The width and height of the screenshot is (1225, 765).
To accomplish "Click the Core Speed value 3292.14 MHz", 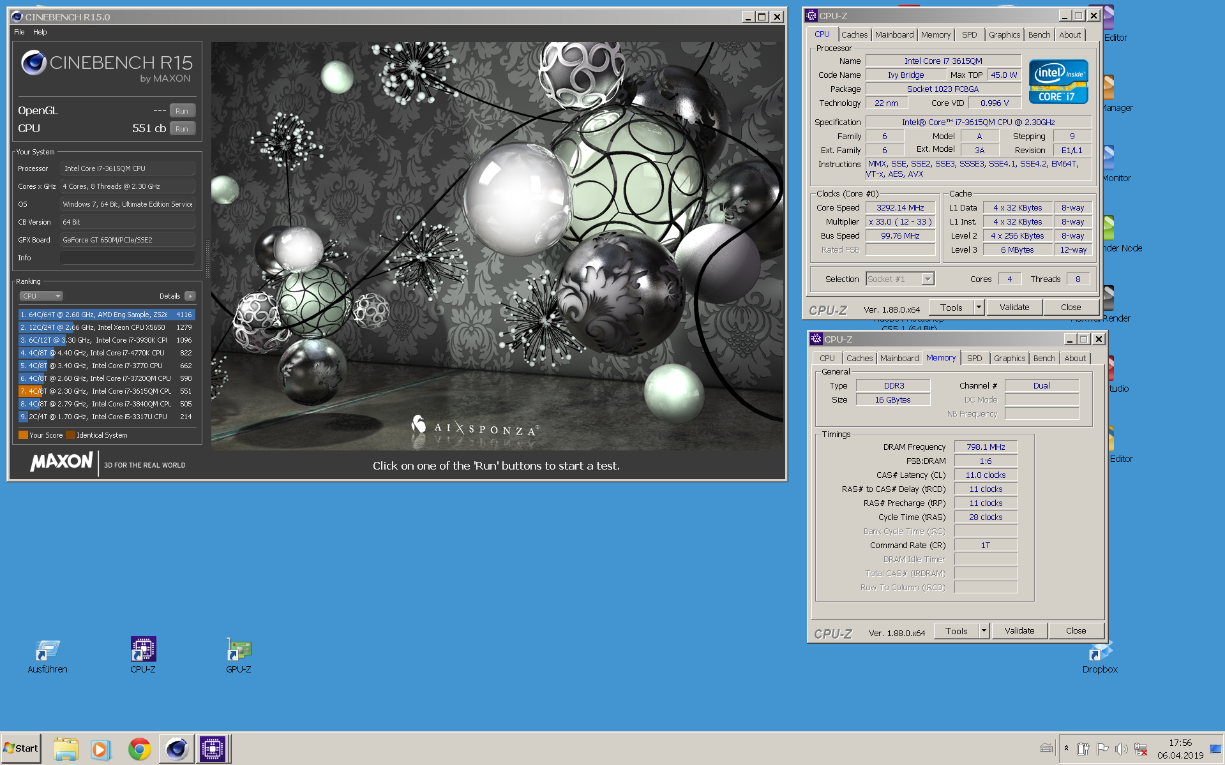I will tap(900, 208).
